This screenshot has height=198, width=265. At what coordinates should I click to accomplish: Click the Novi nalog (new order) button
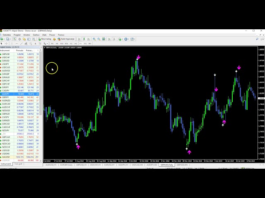pos(45,39)
